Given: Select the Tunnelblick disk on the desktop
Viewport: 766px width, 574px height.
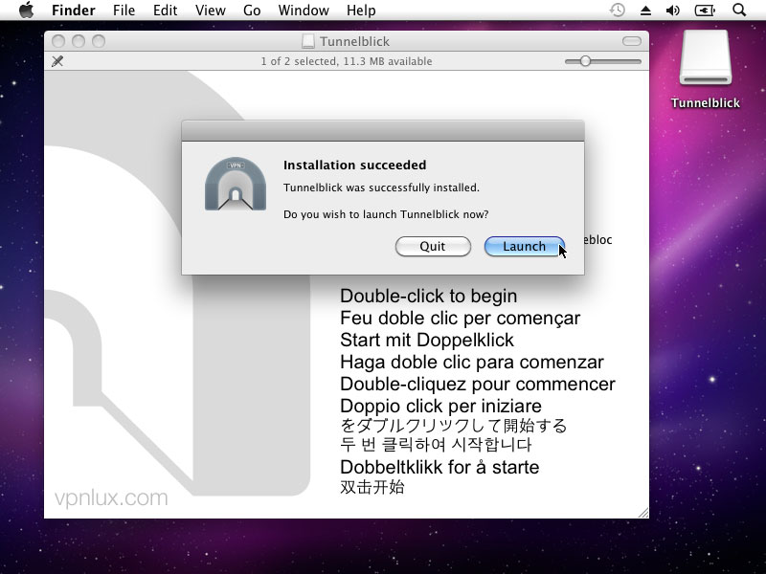Looking at the screenshot, I should (706, 70).
